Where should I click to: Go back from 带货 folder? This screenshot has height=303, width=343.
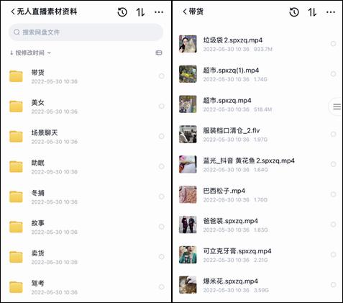click(x=185, y=12)
